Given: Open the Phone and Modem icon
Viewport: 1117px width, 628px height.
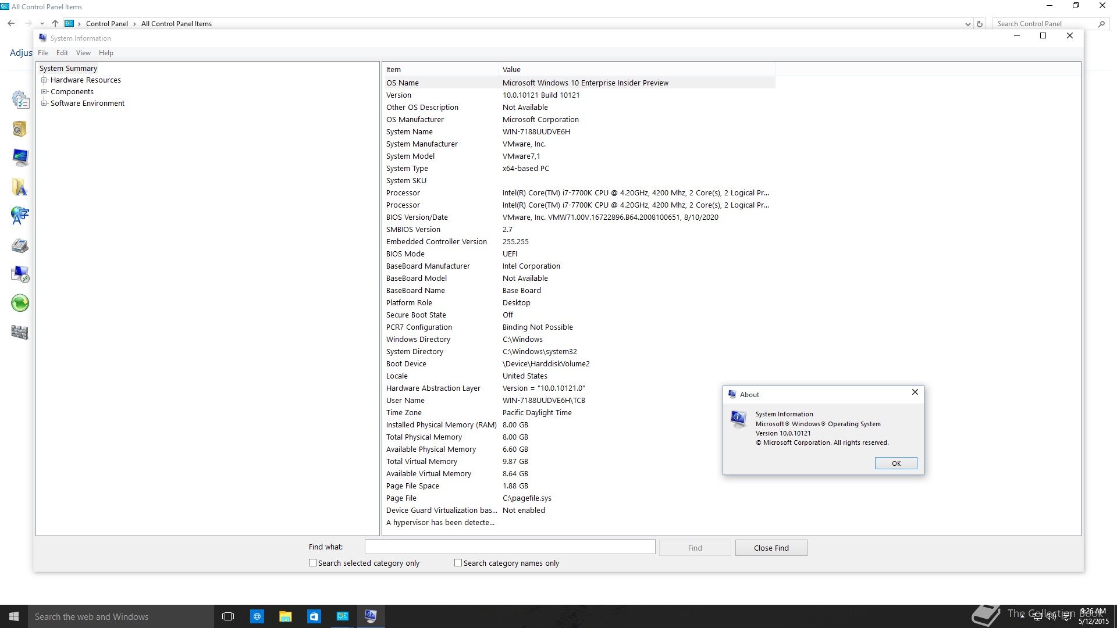Looking at the screenshot, I should point(20,245).
